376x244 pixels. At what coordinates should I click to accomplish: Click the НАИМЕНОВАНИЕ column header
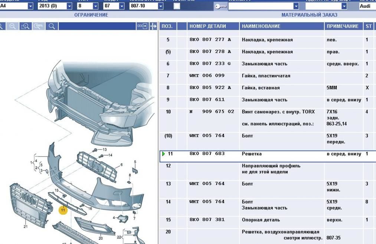pyautogui.click(x=282, y=26)
